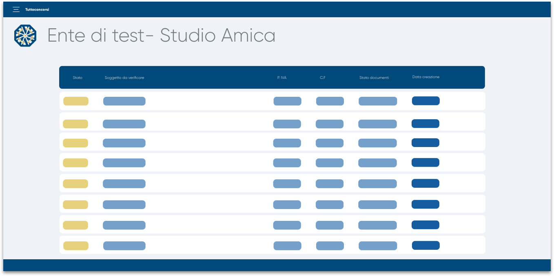Click the C.F value in third row
The width and height of the screenshot is (554, 276).
point(330,143)
